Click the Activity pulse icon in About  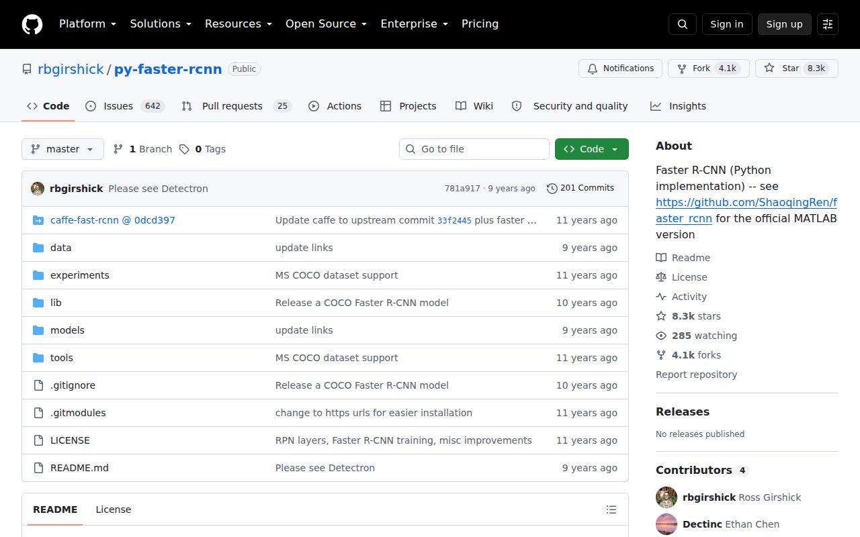(661, 297)
